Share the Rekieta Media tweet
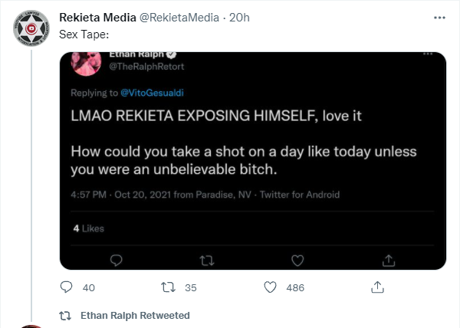The height and width of the screenshot is (328, 460). point(377,287)
